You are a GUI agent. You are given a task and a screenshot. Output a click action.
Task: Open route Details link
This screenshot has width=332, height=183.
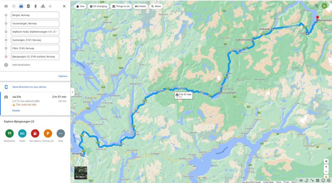click(x=16, y=111)
